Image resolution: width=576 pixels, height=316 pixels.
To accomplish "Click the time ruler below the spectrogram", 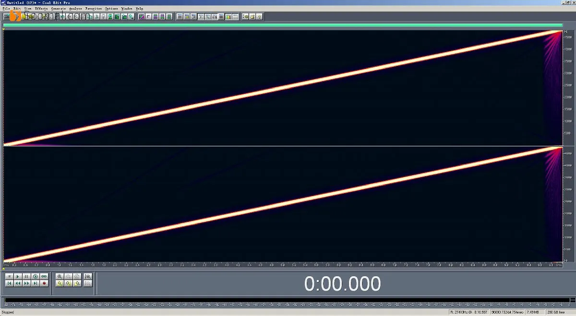I will [x=283, y=264].
